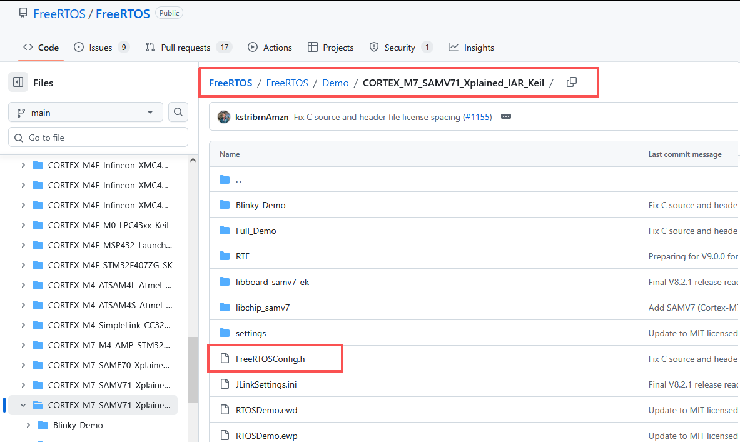
Task: Open the settings folder link
Action: point(251,333)
